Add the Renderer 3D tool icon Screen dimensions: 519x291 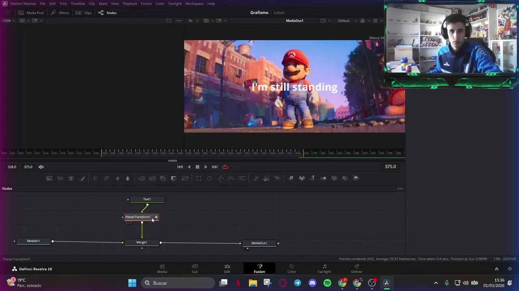(356, 178)
